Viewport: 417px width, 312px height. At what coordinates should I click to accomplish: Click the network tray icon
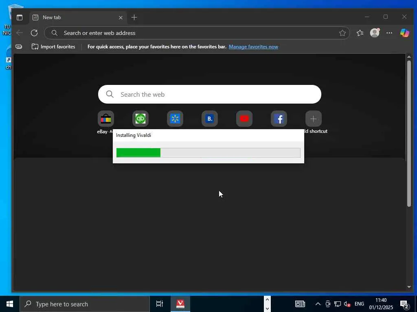(x=338, y=304)
